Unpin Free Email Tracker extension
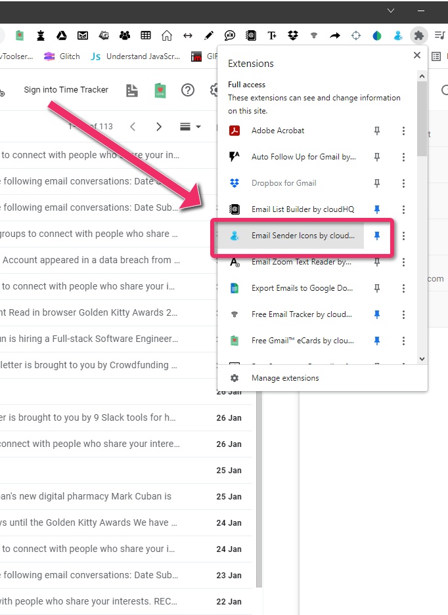Viewport: 448px width, 615px height. [x=377, y=314]
